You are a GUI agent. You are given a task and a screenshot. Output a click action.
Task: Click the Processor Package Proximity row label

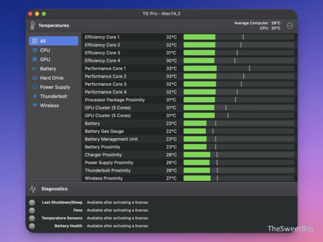point(115,100)
